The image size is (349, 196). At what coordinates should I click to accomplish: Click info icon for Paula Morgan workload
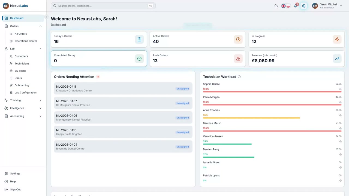pos(340,102)
